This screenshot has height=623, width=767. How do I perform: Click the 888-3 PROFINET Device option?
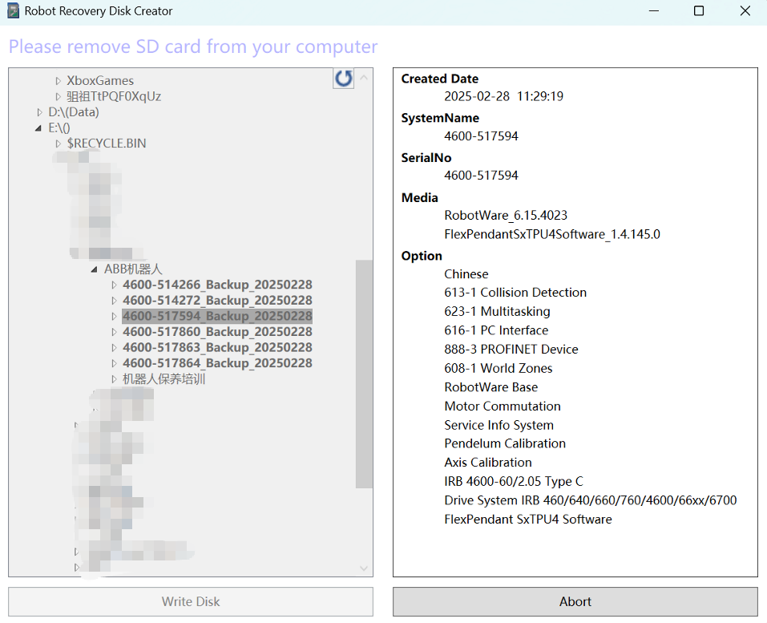(511, 350)
